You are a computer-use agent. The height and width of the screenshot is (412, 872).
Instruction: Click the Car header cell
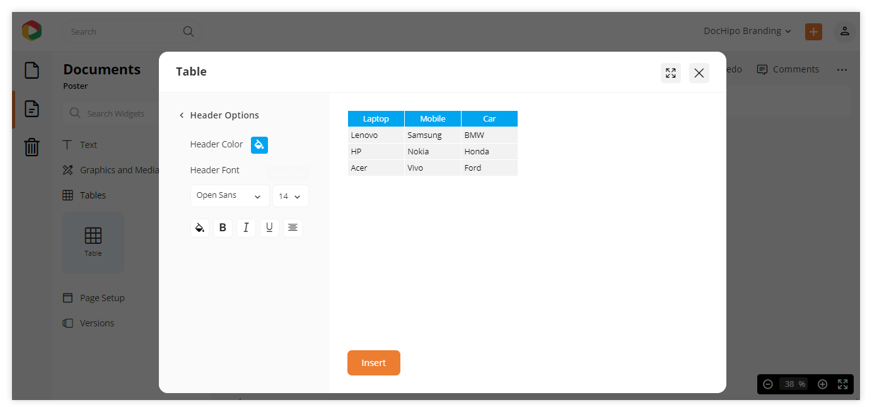(x=489, y=118)
